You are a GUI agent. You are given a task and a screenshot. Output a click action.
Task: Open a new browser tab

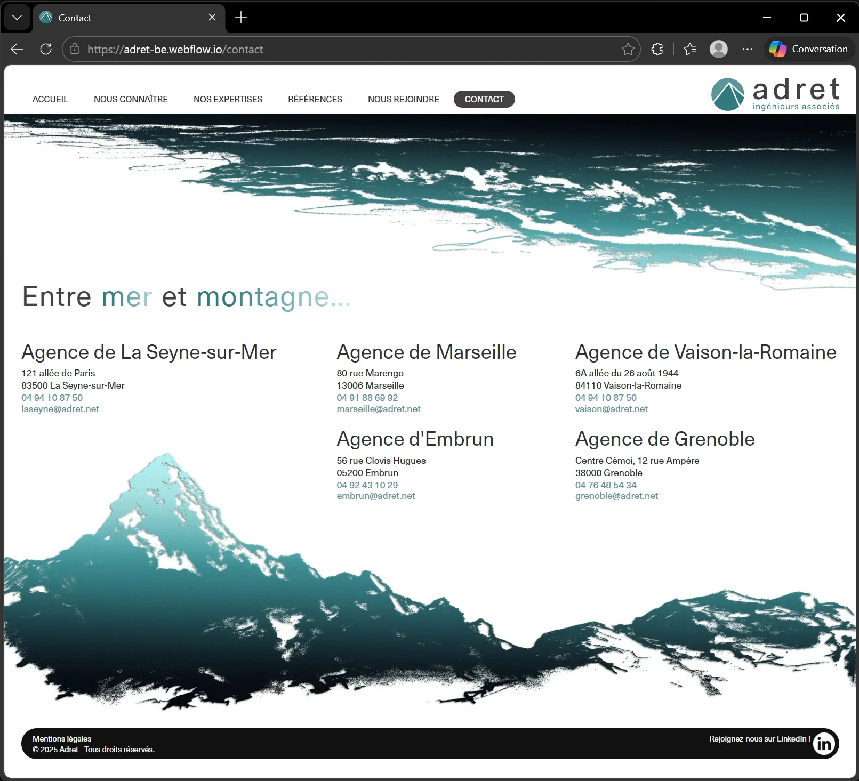pyautogui.click(x=240, y=18)
